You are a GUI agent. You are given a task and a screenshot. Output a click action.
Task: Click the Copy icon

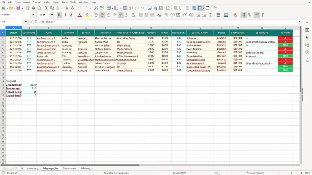point(52,8)
